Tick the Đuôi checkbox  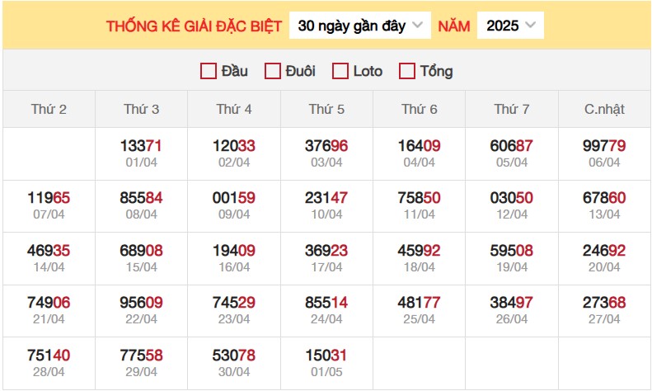273,71
